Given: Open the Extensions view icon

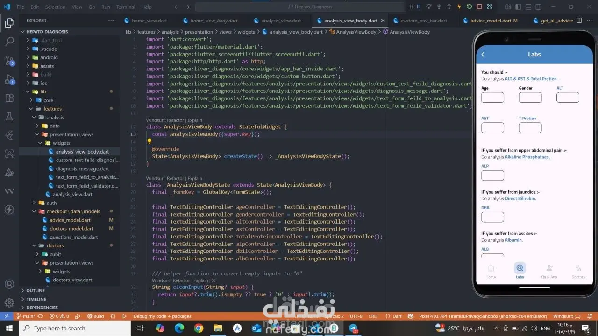Looking at the screenshot, I should click(x=9, y=98).
